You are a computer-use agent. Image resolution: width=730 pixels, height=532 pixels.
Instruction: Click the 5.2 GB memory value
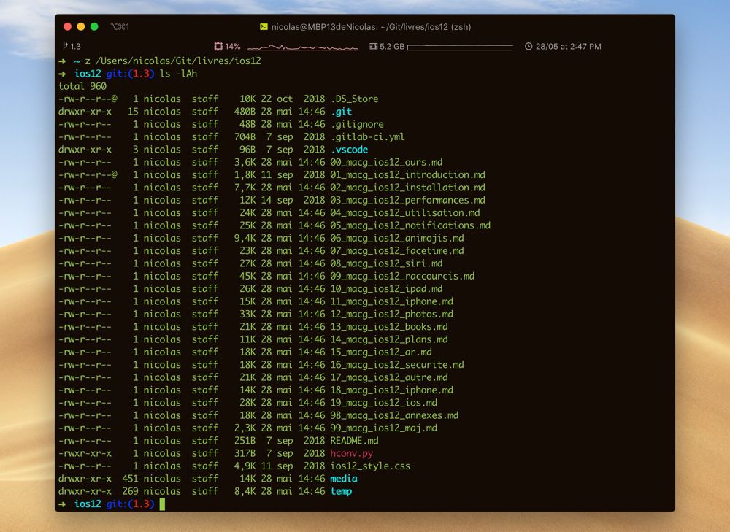[x=392, y=46]
